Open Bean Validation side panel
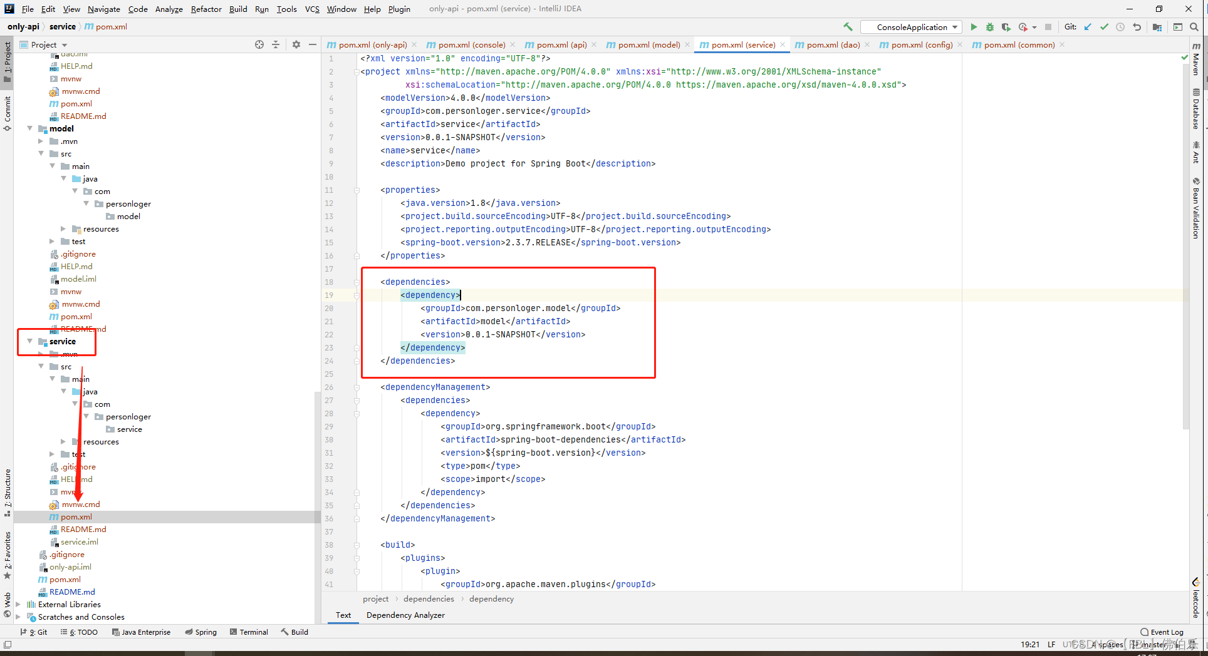The width and height of the screenshot is (1208, 656). click(x=1196, y=208)
